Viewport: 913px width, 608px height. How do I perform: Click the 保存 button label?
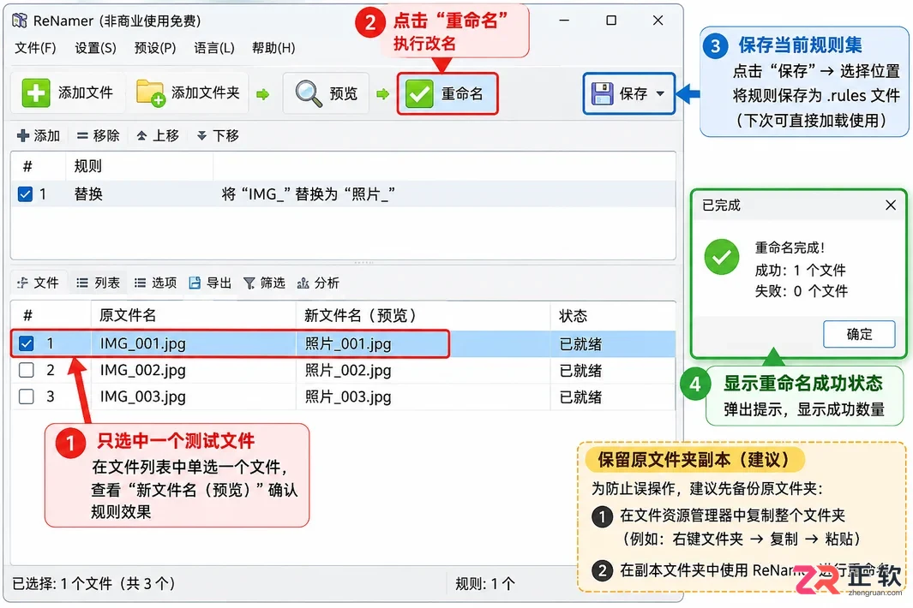point(634,93)
